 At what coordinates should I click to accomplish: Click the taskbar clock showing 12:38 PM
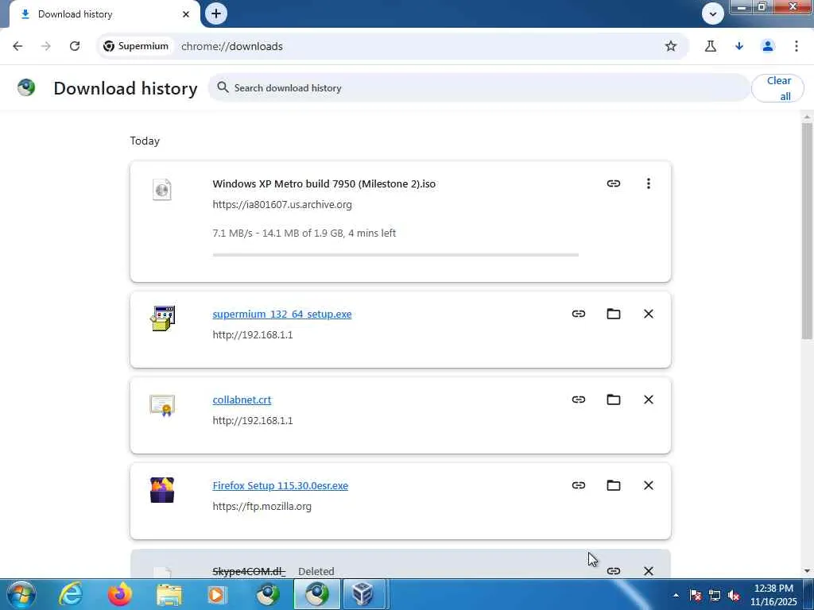click(773, 595)
